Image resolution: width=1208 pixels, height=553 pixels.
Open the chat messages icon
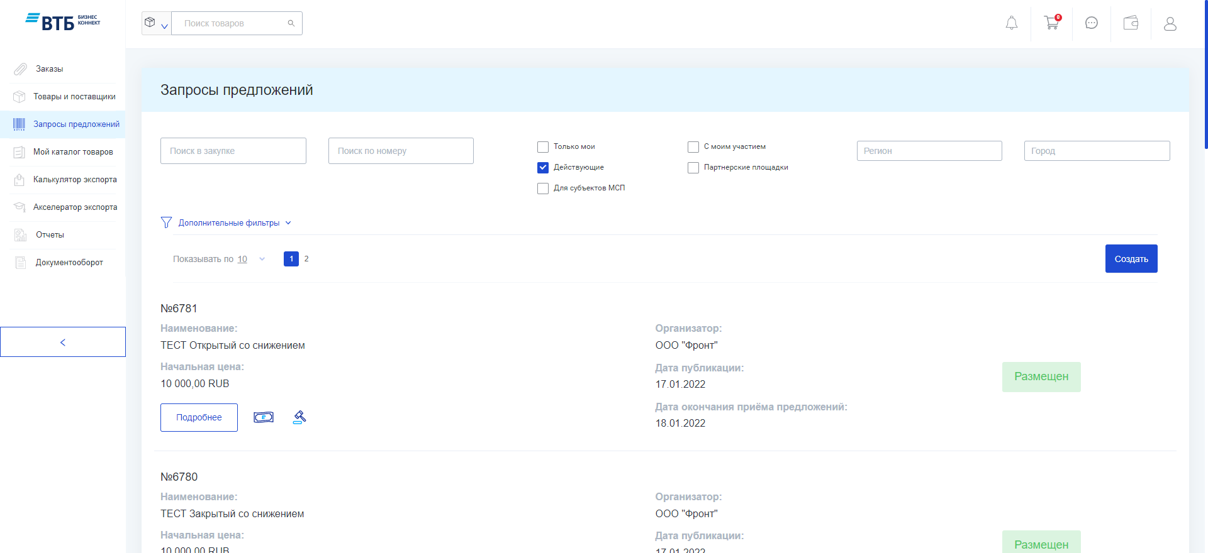tap(1092, 23)
